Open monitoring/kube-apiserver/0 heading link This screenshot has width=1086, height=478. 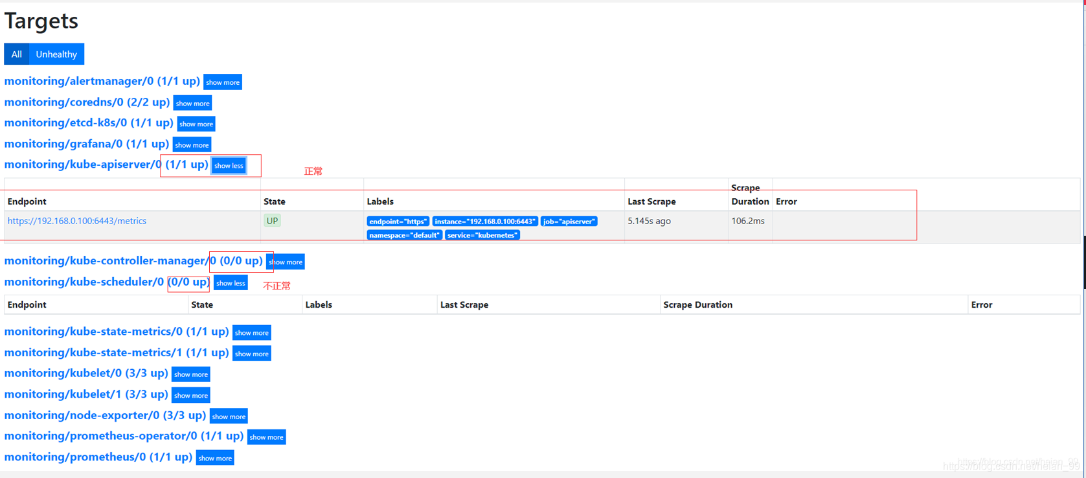[x=106, y=165]
